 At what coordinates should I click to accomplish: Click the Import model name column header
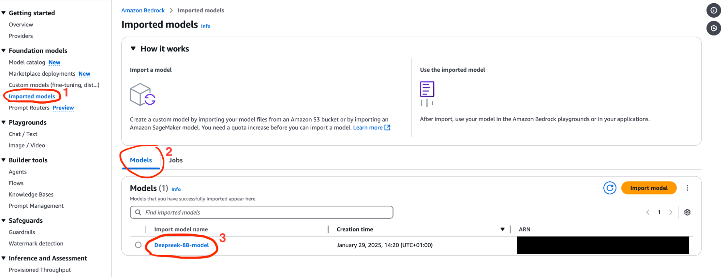181,229
